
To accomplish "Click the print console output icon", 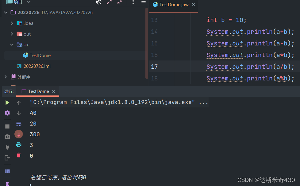I will tap(19, 145).
